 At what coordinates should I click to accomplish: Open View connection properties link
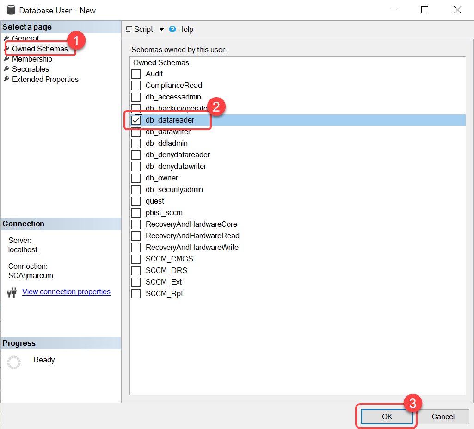pos(66,292)
